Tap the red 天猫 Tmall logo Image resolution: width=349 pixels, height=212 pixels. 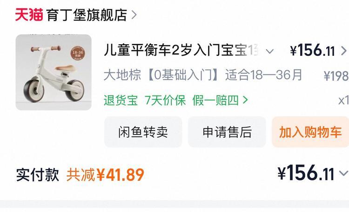pos(29,15)
